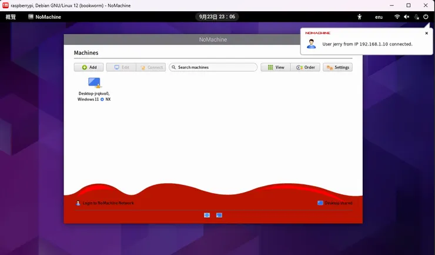Open the 概覽 activities overview
This screenshot has width=435, height=255.
click(11, 17)
